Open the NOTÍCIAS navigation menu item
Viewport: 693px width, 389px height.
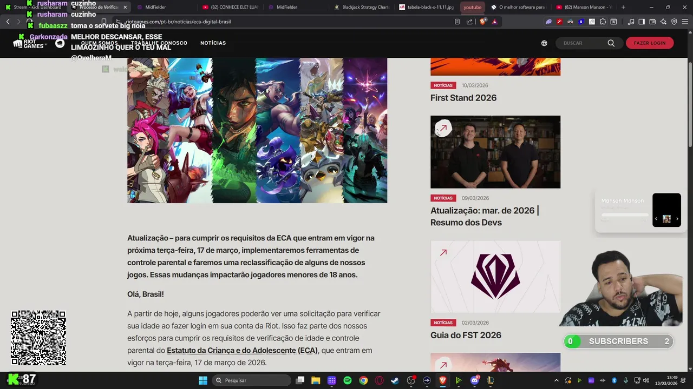click(x=213, y=43)
